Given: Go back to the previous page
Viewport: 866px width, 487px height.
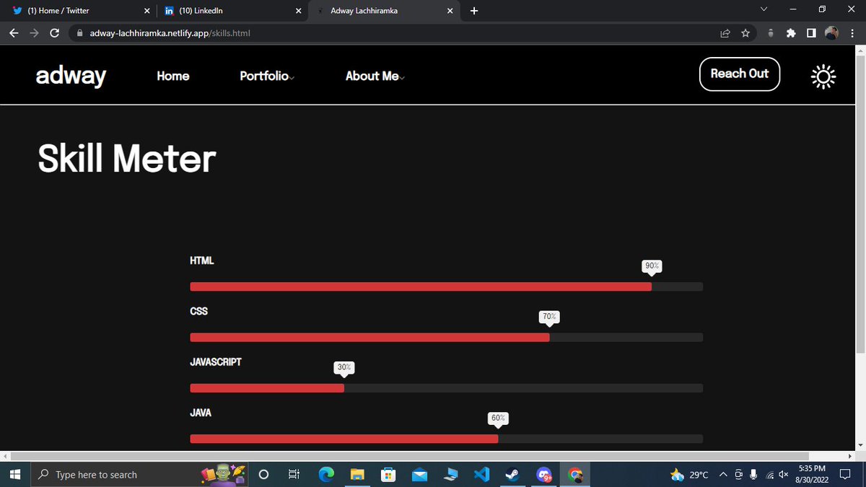Looking at the screenshot, I should tap(14, 33).
